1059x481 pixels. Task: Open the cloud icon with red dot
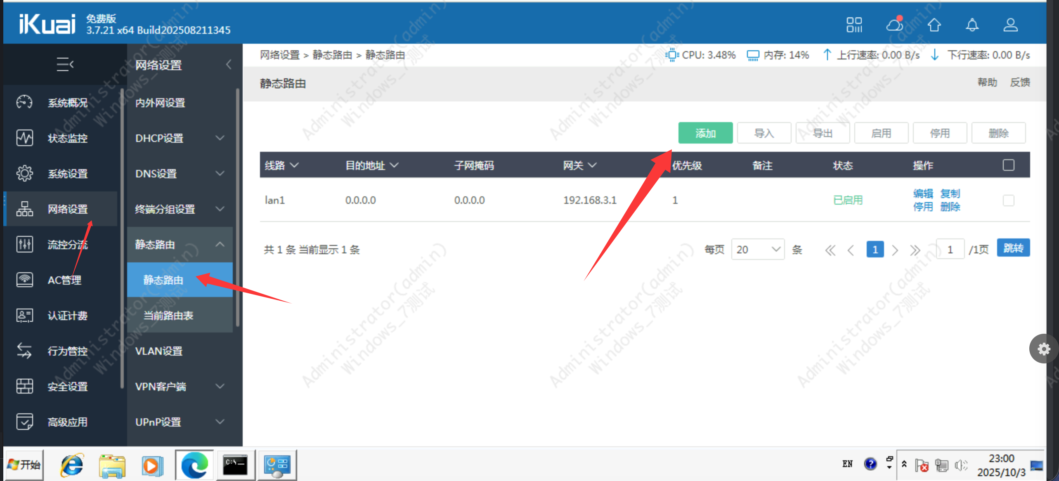894,24
